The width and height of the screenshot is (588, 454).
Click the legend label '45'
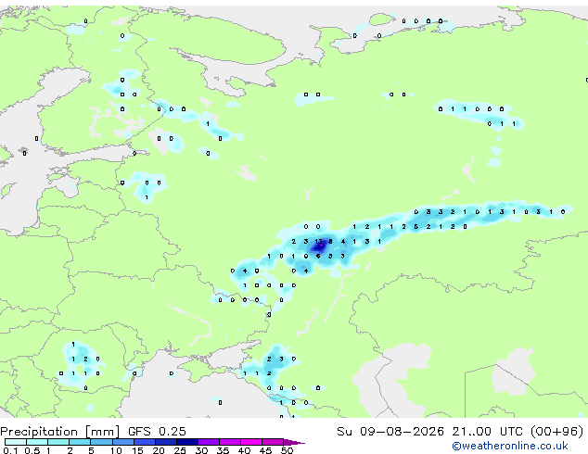265,450
